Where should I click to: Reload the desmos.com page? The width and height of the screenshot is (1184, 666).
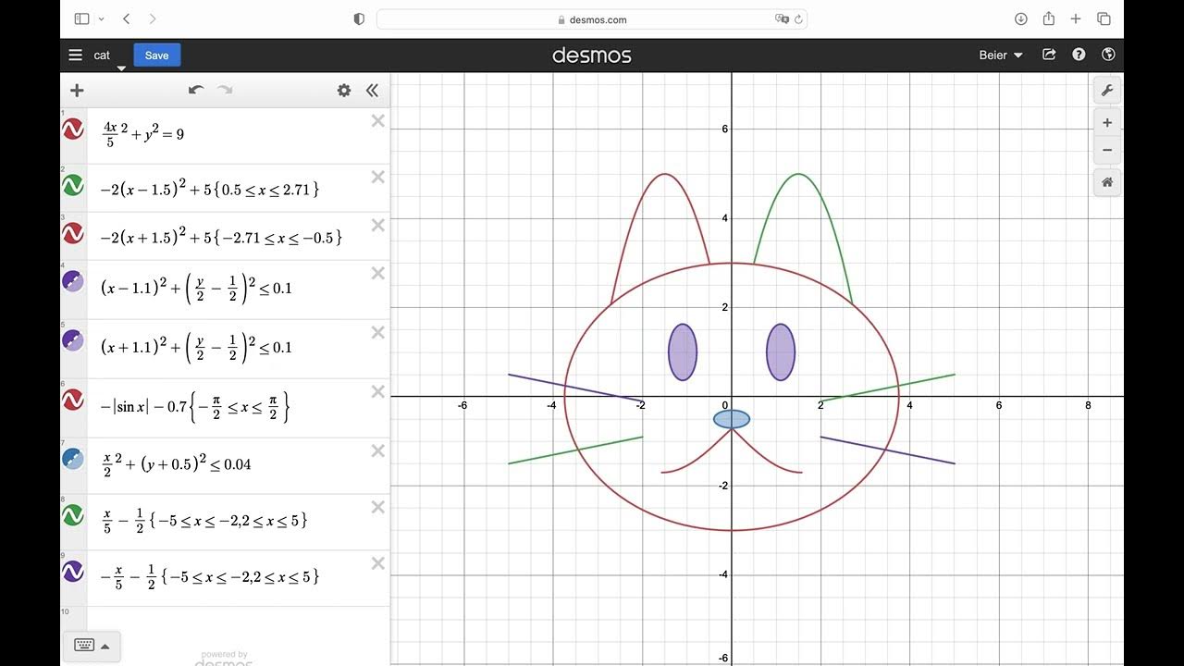(x=798, y=18)
